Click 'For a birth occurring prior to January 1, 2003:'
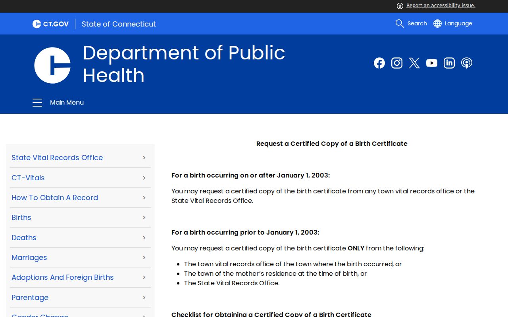This screenshot has width=508, height=317. [x=245, y=232]
